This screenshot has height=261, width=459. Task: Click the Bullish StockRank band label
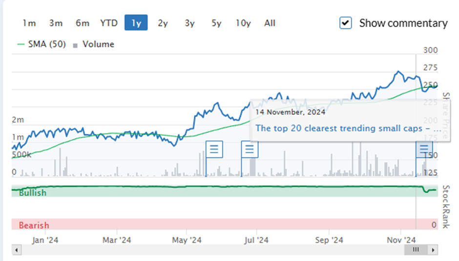[33, 193]
